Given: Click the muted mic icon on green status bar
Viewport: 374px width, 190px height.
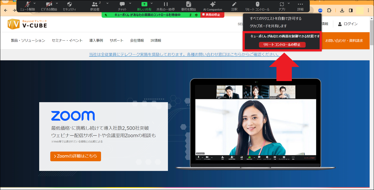Looking at the screenshot, I should 190,15.
